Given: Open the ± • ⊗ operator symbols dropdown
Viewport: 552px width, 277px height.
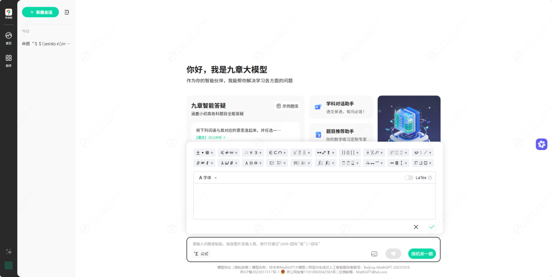Looking at the screenshot, I should pos(204,153).
